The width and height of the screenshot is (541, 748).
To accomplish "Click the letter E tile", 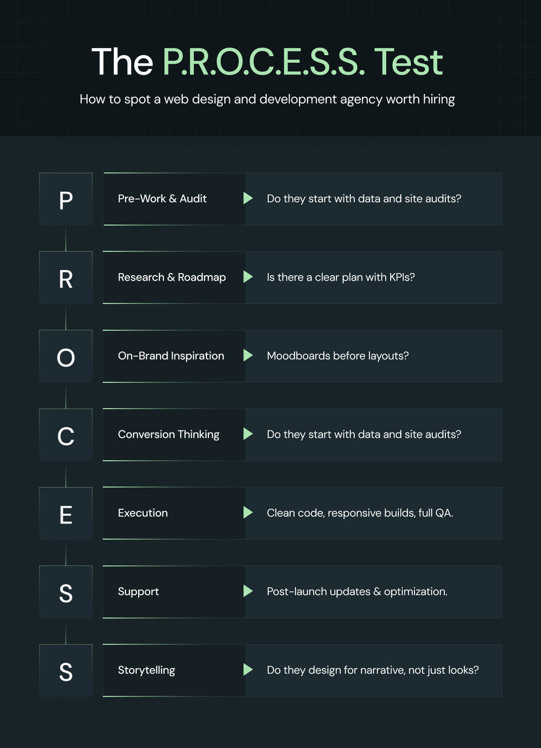I will [66, 513].
